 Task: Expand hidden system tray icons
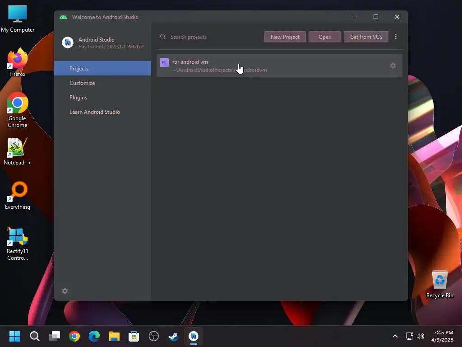pyautogui.click(x=395, y=336)
